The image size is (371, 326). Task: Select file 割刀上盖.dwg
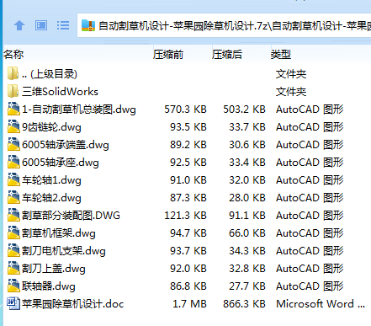pos(54,269)
